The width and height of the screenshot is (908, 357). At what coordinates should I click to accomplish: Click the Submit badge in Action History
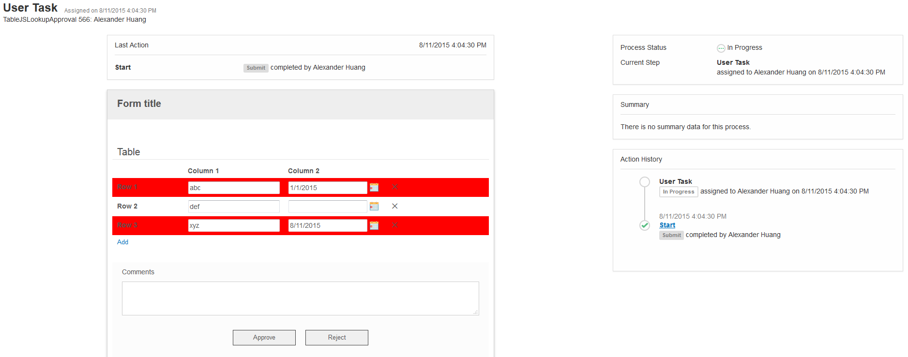click(671, 235)
